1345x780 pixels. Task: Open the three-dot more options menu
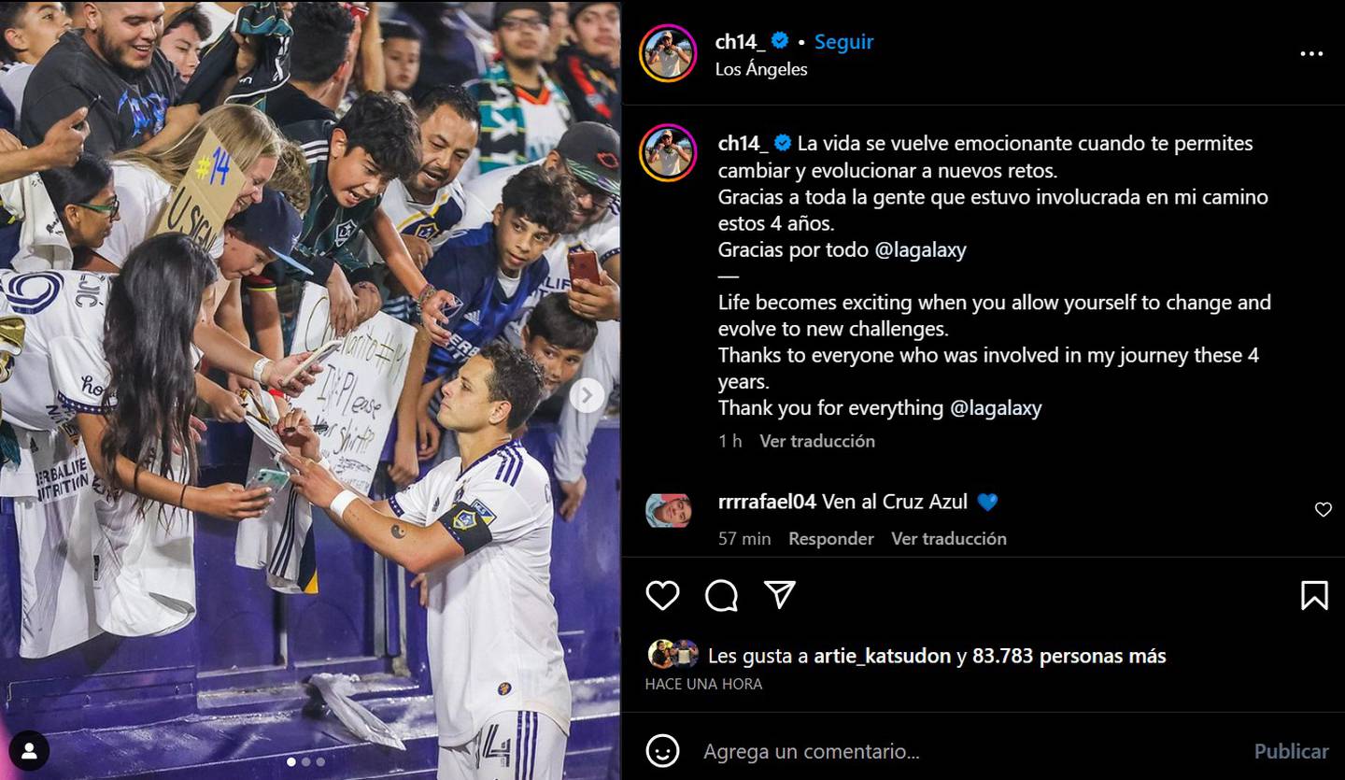(x=1311, y=54)
